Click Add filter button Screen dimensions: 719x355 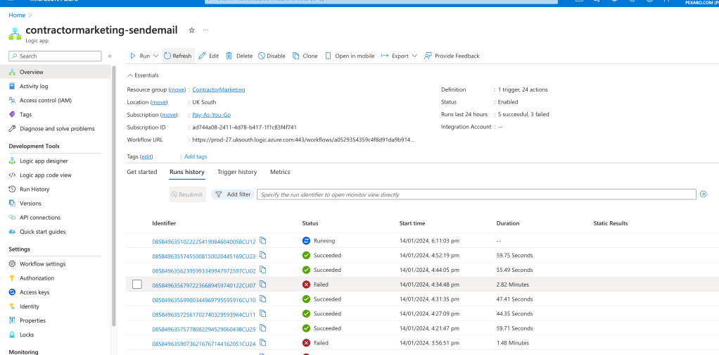click(233, 194)
